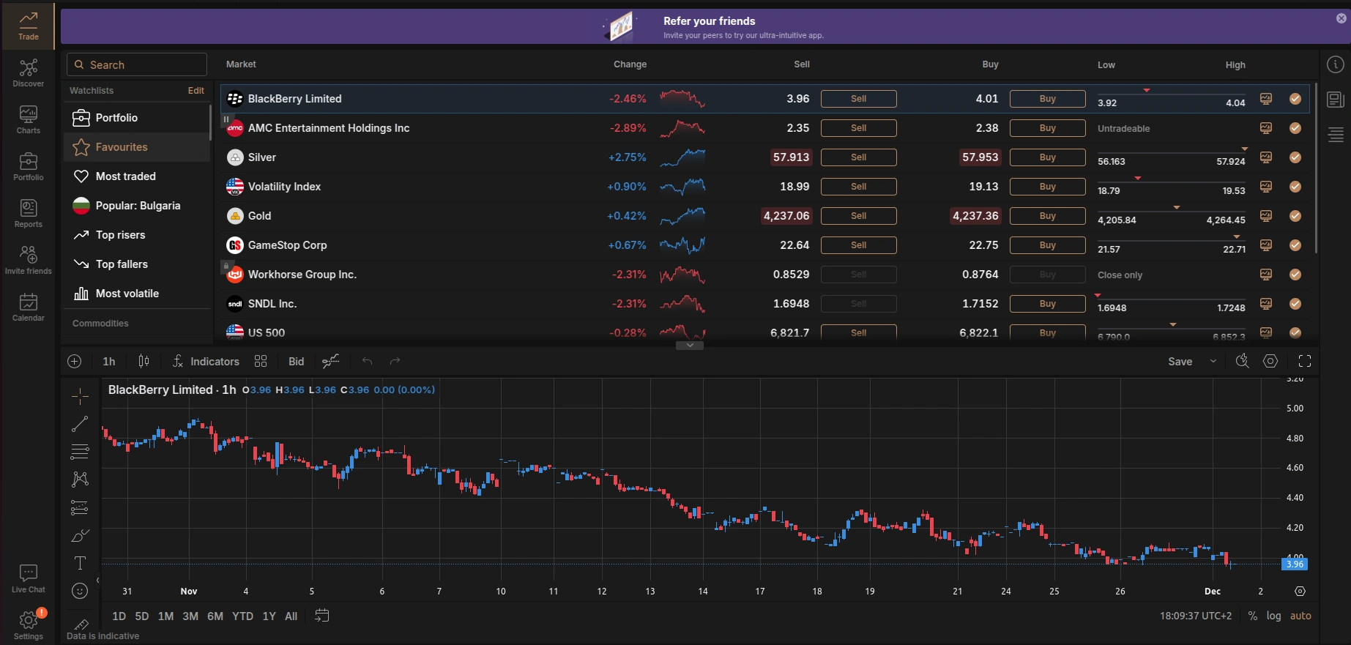The image size is (1351, 645).
Task: Select the forecasting and measurement tool
Action: tap(80, 507)
